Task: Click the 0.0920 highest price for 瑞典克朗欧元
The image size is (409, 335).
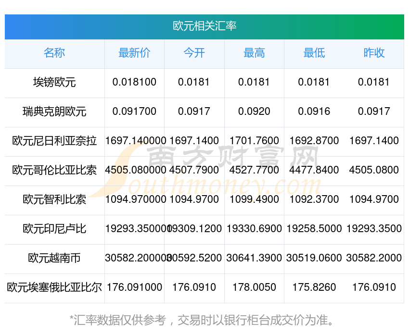Action: coord(254,112)
